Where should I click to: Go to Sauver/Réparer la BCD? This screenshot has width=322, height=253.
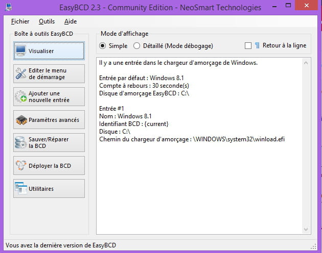[49, 143]
